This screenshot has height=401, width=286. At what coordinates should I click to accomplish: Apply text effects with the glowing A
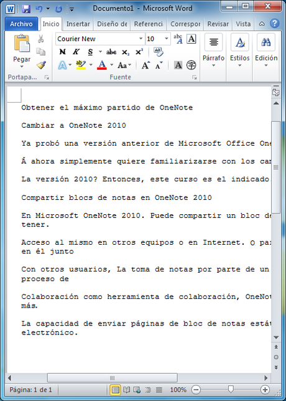(x=62, y=65)
